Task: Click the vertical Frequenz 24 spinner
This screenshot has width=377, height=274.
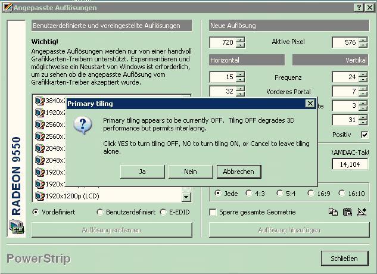Action: (x=363, y=77)
